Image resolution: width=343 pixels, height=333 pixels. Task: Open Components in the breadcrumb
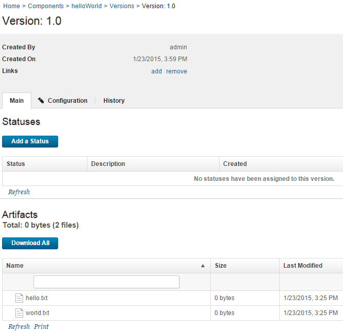click(x=46, y=6)
